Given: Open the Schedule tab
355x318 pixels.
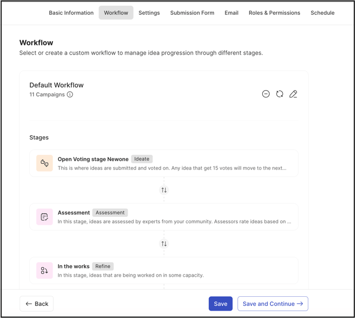Looking at the screenshot, I should (322, 13).
